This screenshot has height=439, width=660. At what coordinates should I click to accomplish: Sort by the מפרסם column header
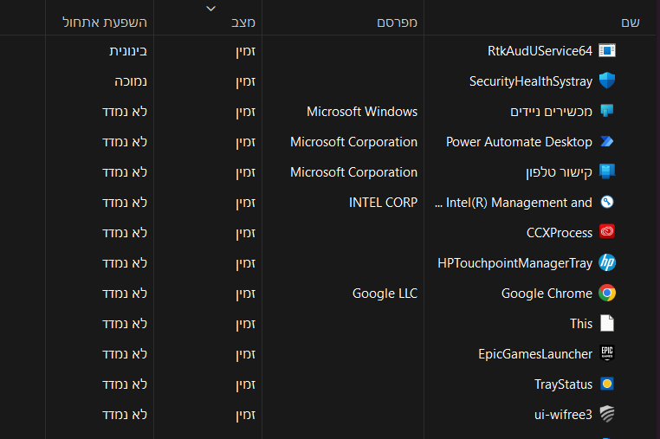(x=397, y=22)
